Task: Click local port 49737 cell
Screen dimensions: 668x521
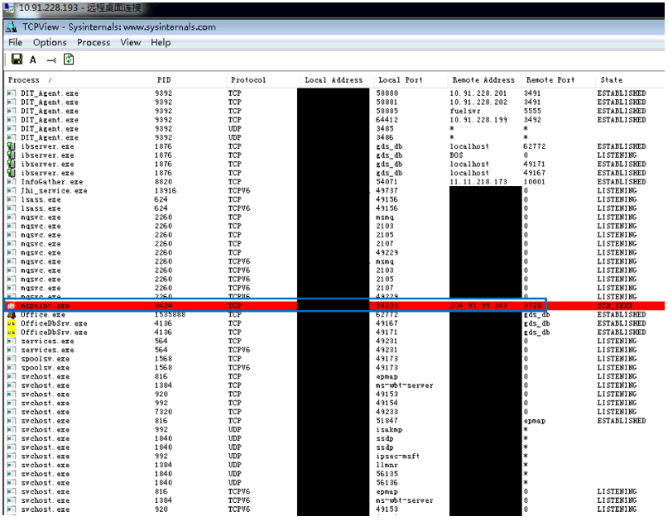Action: click(x=387, y=191)
